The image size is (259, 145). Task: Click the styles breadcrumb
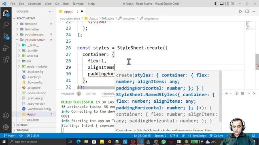point(110,19)
